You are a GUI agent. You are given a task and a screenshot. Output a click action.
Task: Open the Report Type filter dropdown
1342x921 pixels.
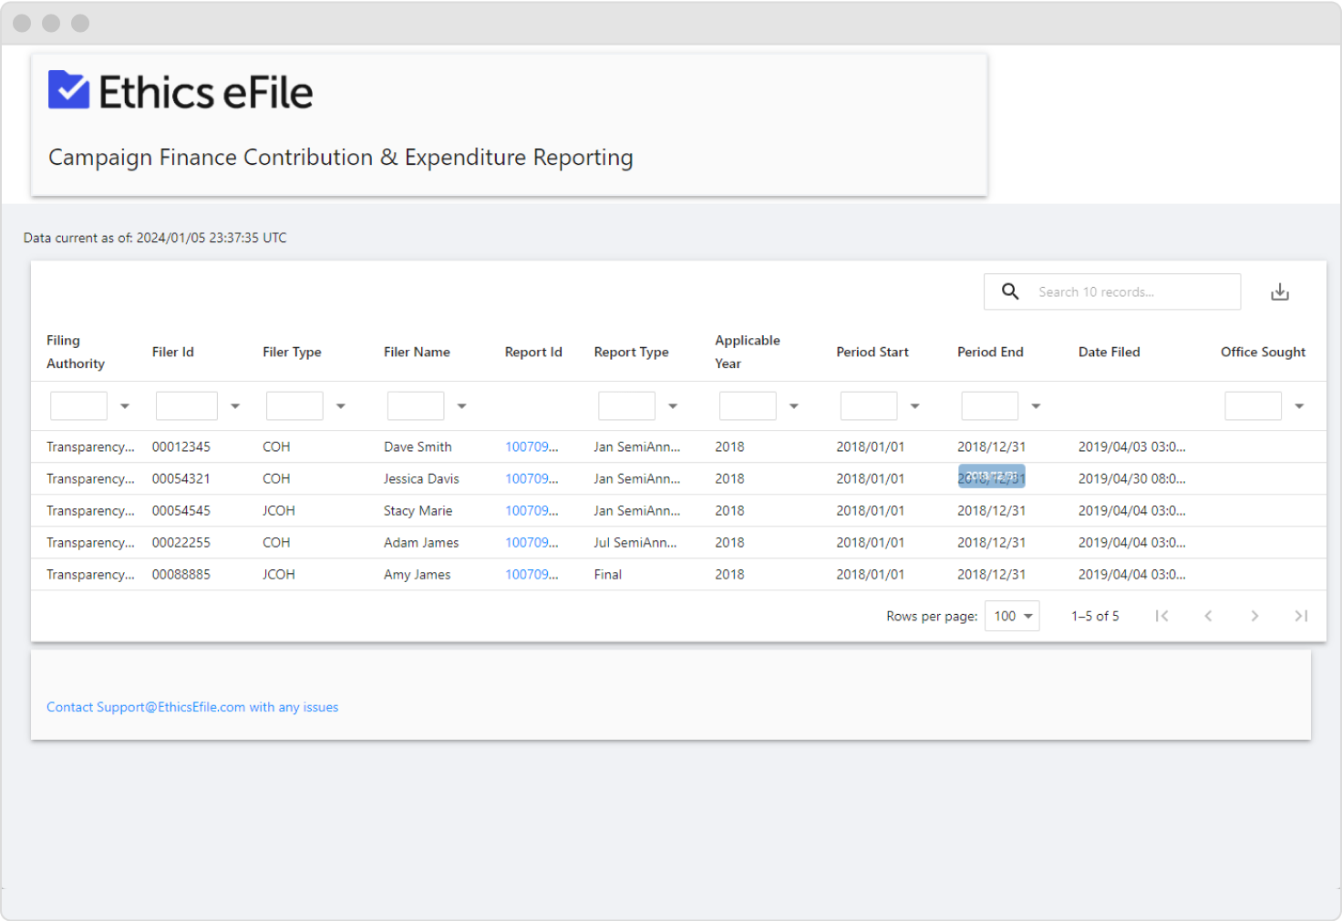coord(673,405)
